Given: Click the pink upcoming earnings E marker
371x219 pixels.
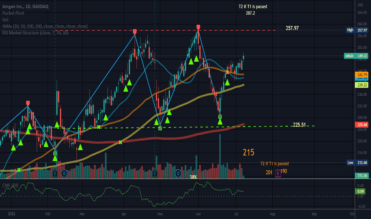Looking at the screenshot, I should click(278, 174).
